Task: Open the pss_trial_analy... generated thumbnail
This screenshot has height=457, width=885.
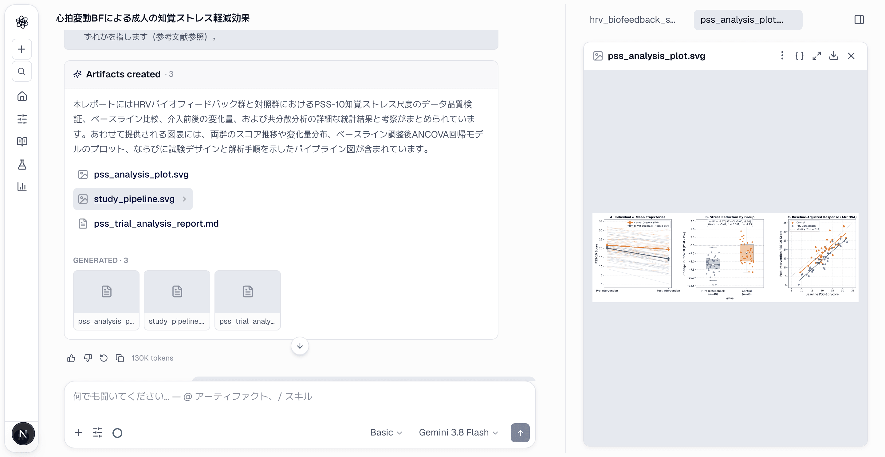Action: (x=247, y=300)
